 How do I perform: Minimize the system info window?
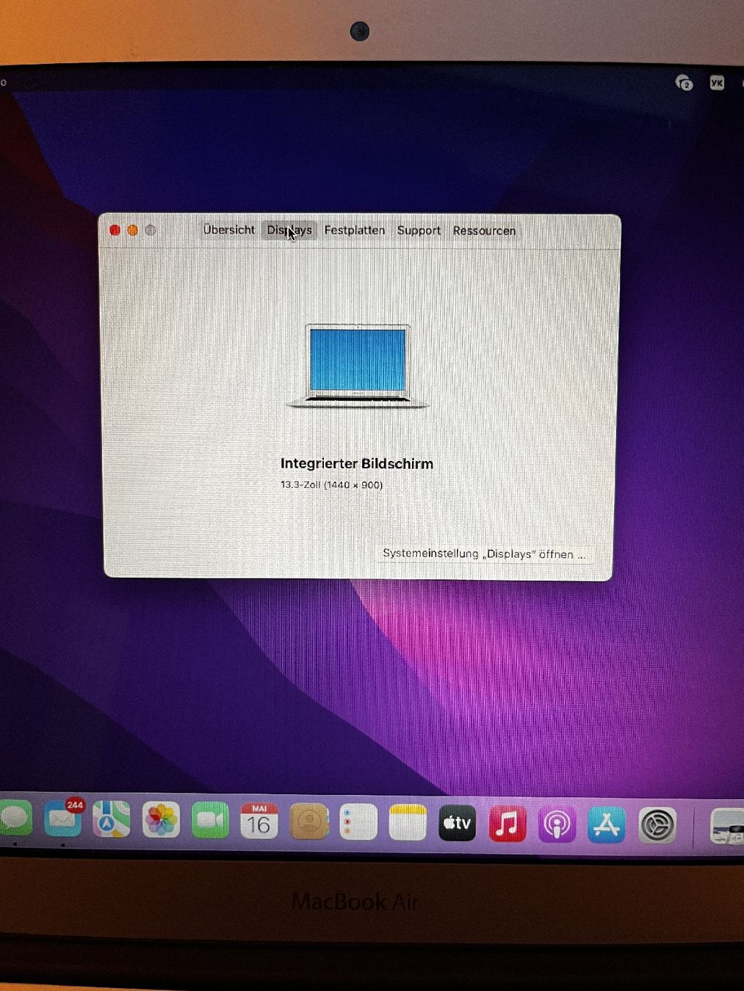pos(133,230)
